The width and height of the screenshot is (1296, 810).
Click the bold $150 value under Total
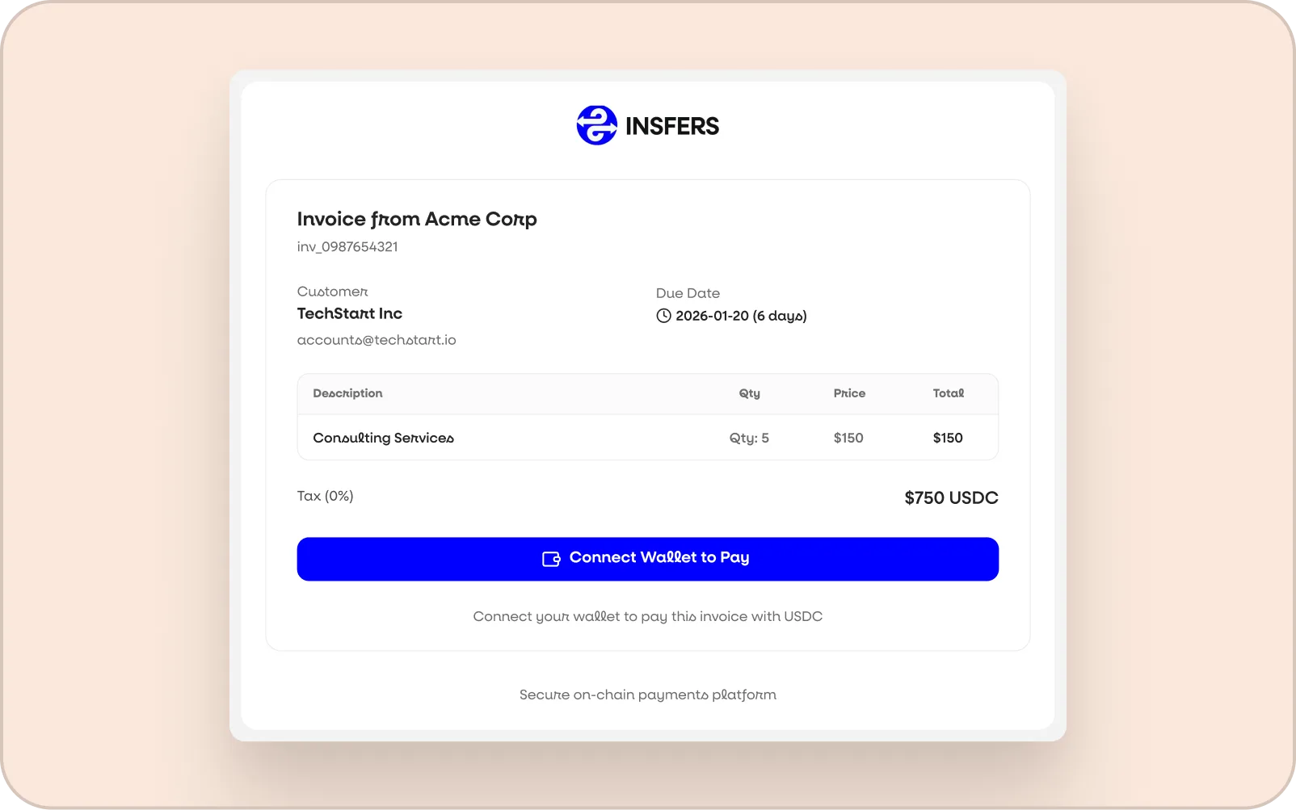(948, 438)
